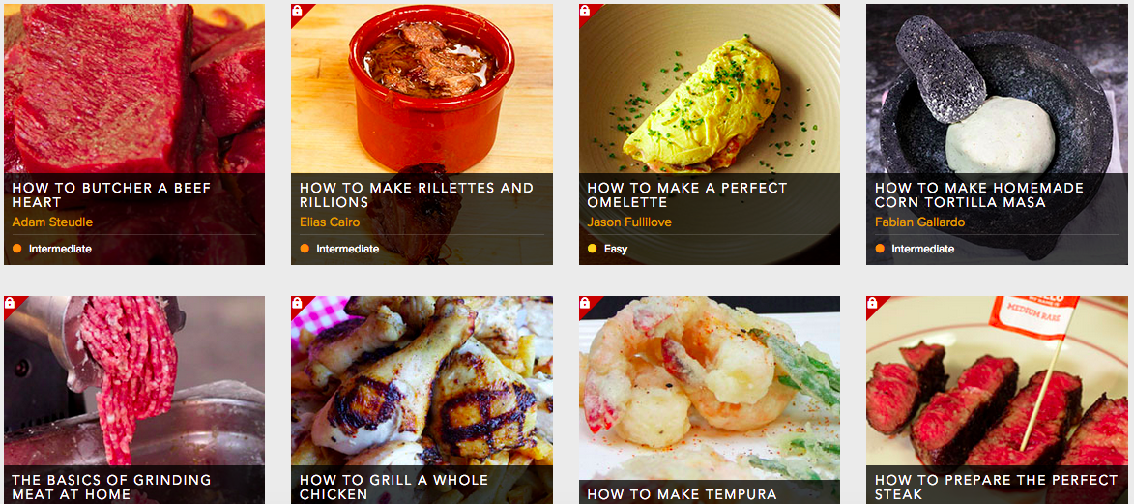The width and height of the screenshot is (1134, 504).
Task: View author Elias Cairo's profile
Action: point(330,222)
